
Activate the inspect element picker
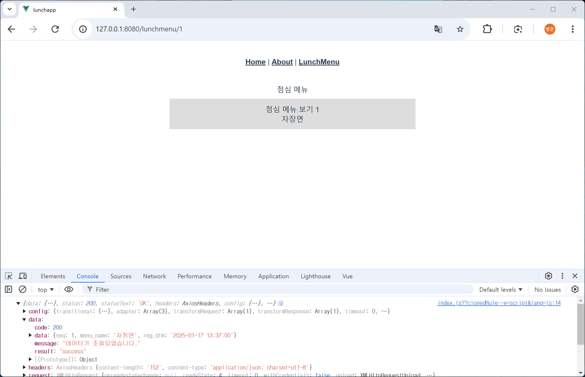pos(9,276)
